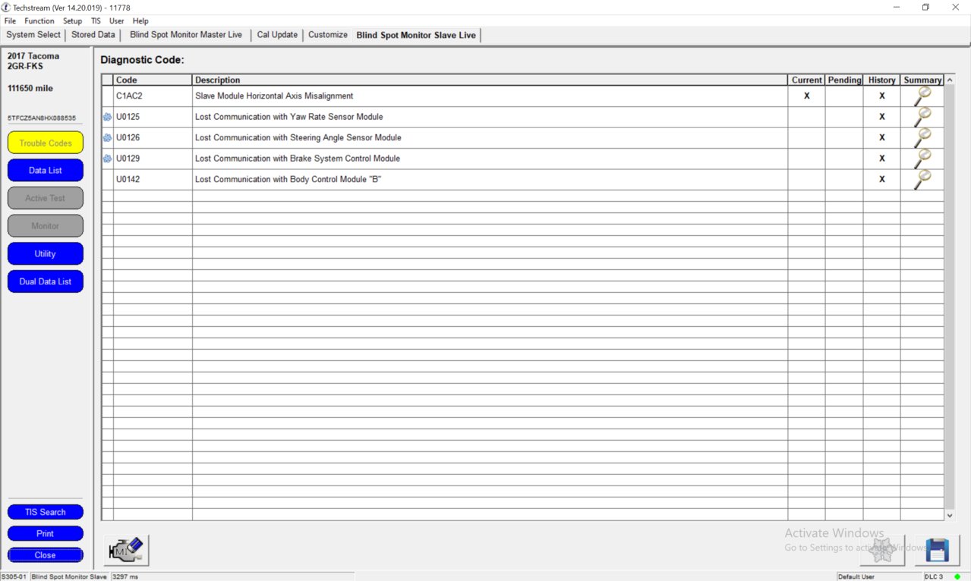Click the Close button in sidebar
This screenshot has height=581, width=971.
(46, 555)
